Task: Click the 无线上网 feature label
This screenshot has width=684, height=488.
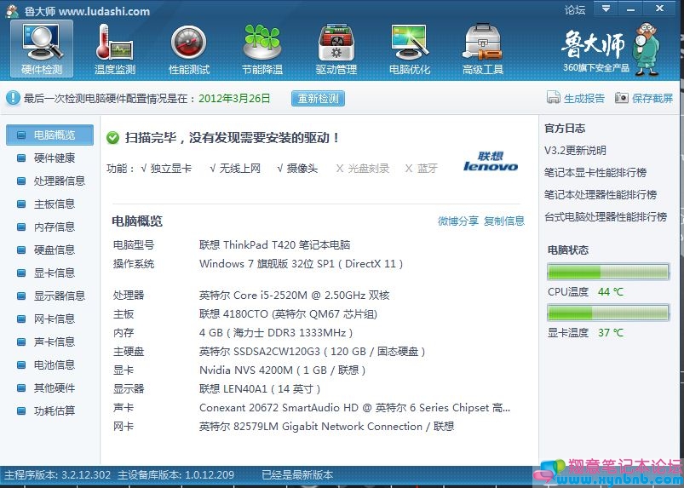Action: coord(240,169)
